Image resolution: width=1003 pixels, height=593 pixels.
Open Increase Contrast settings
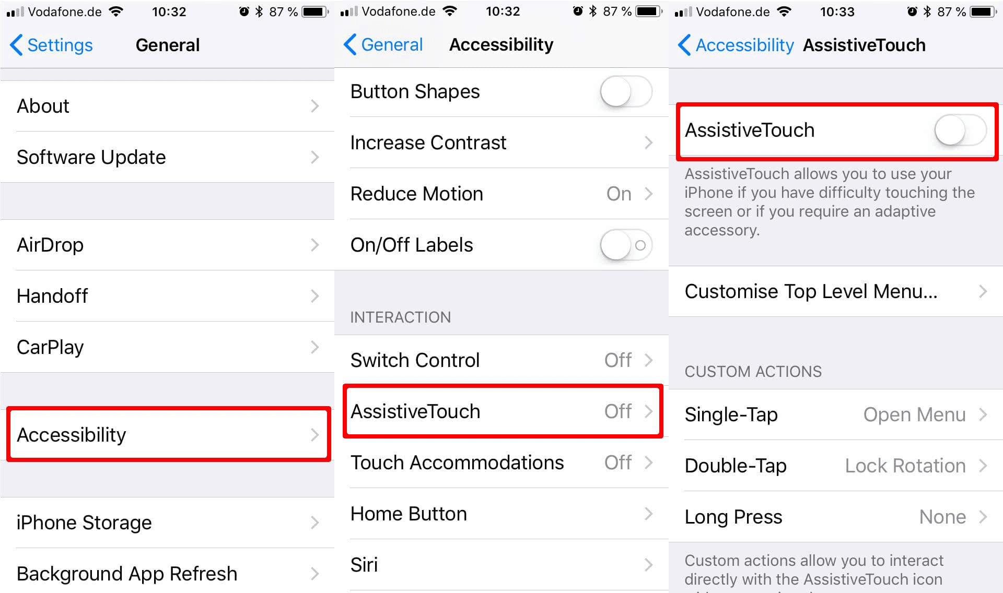click(501, 140)
